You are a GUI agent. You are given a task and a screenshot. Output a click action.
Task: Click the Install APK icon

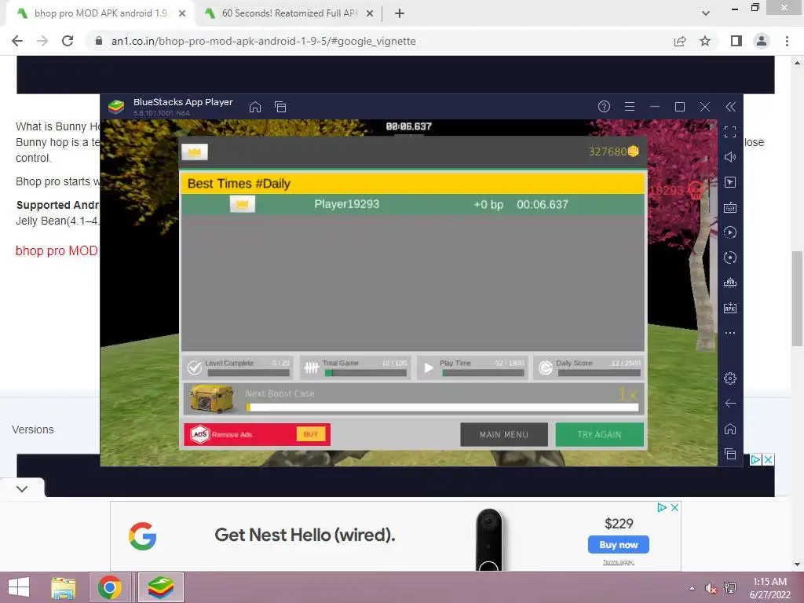tap(730, 308)
